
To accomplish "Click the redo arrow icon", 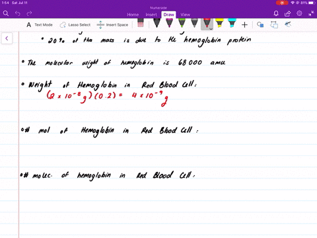I will point(29,14).
